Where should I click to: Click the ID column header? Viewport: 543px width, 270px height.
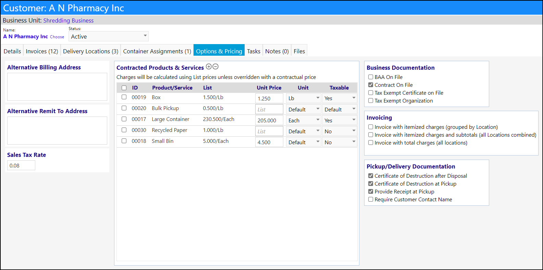[135, 88]
